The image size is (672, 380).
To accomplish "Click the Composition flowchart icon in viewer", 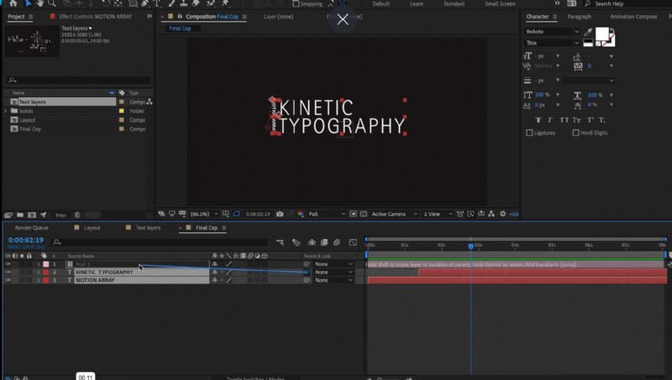I will coord(491,214).
